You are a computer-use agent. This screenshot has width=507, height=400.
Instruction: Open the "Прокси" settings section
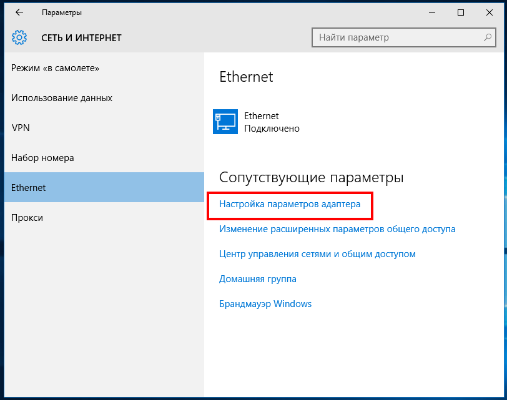(27, 218)
